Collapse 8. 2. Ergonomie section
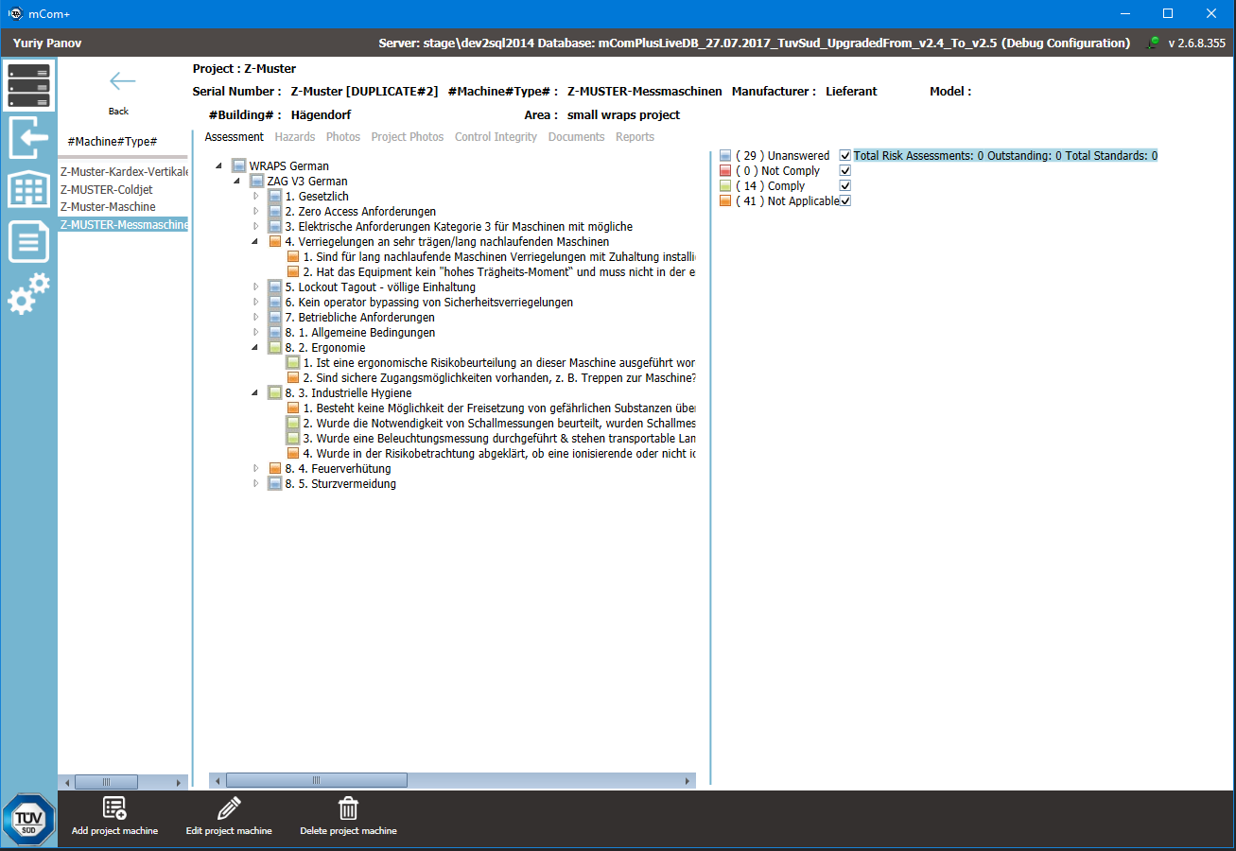Screen dimensions: 1236x851 tap(256, 348)
